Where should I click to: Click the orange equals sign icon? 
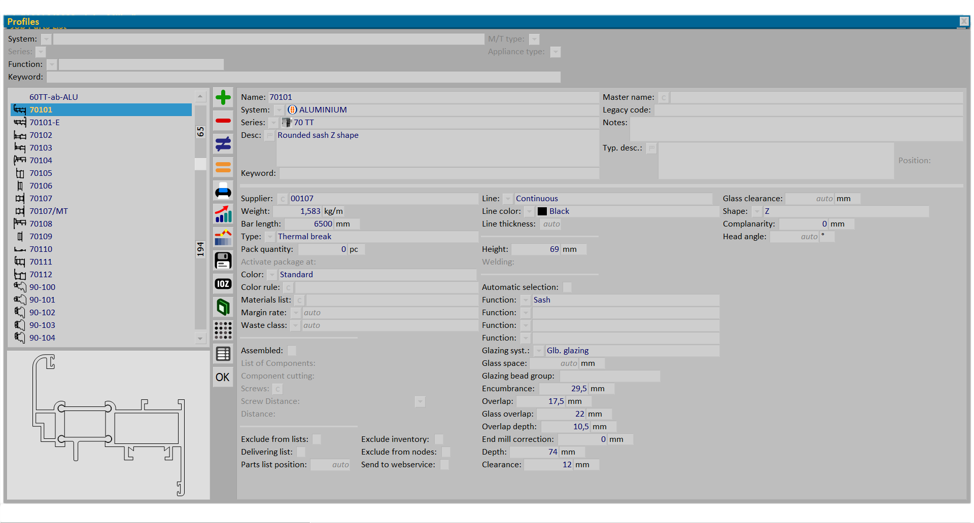(223, 167)
